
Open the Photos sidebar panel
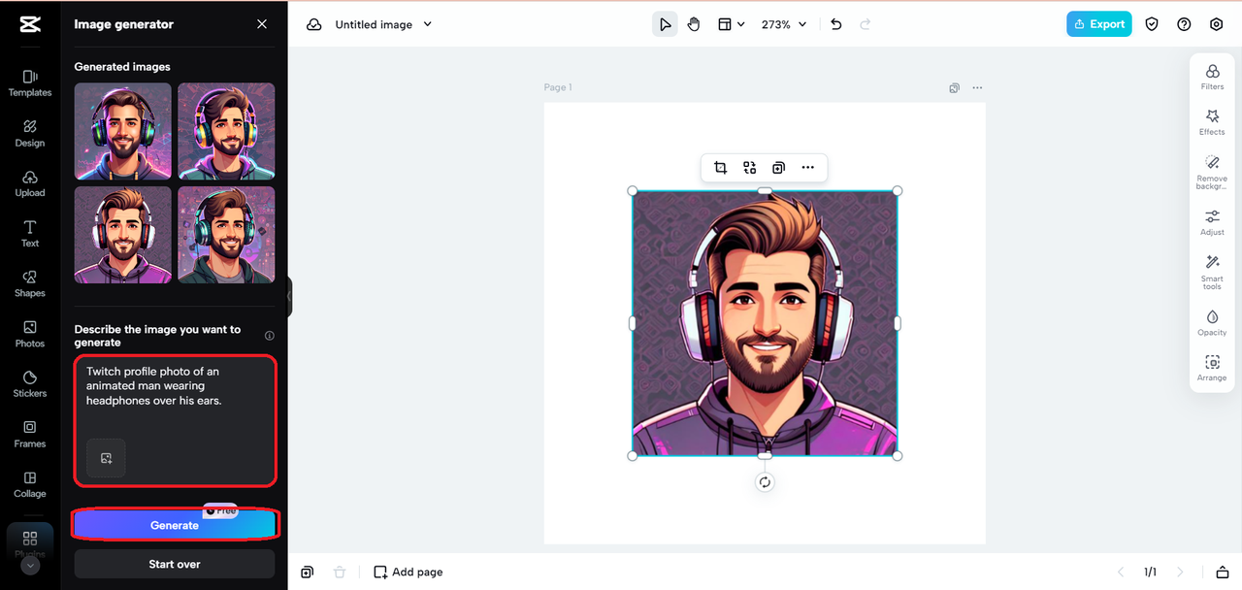pos(30,335)
